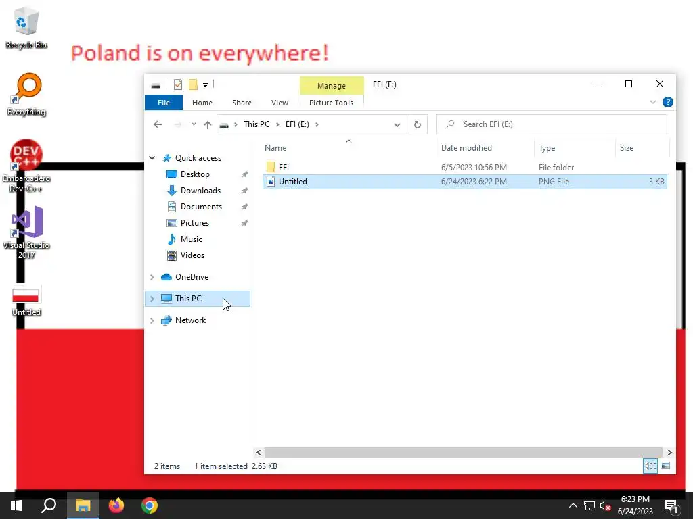Launch the Everything search shortcut
This screenshot has width=693, height=519.
26,95
